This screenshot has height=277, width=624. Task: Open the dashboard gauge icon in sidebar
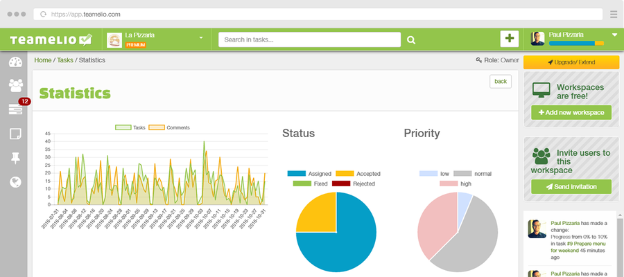[15, 62]
